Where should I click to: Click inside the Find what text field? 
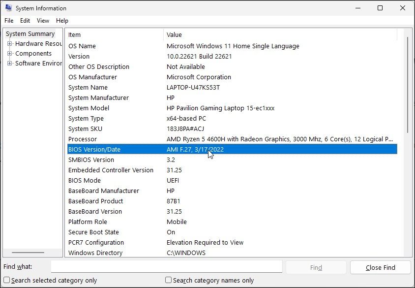167,266
